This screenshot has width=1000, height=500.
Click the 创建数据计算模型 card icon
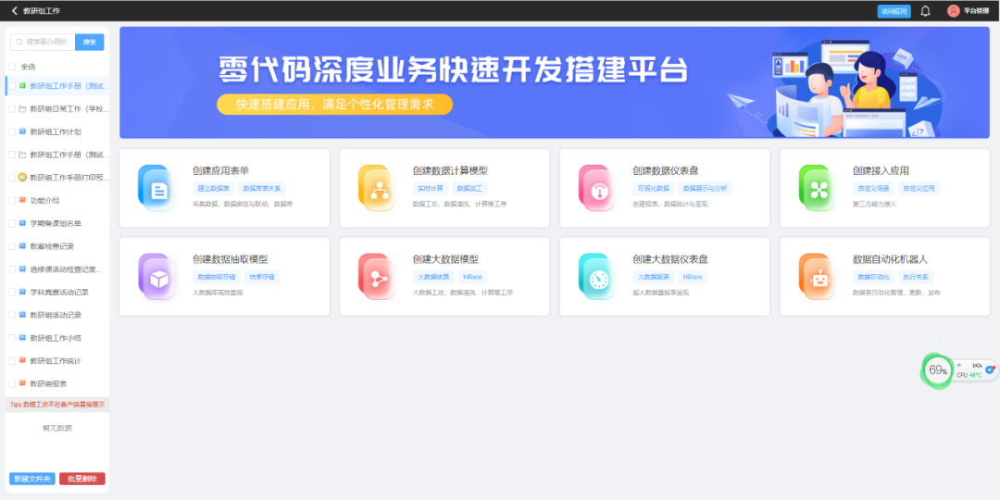376,188
